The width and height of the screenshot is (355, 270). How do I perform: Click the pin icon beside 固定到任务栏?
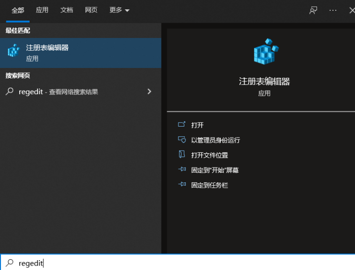pyautogui.click(x=182, y=184)
